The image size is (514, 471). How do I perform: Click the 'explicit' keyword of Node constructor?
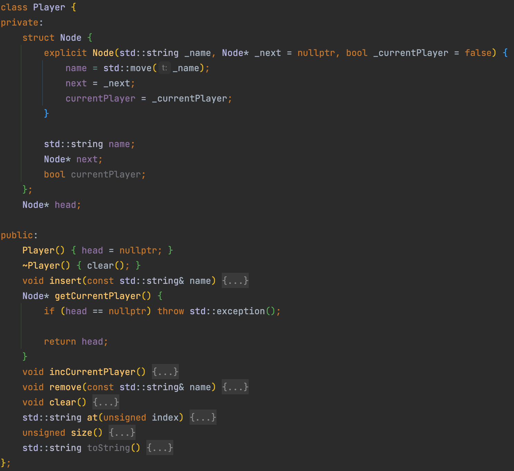65,53
